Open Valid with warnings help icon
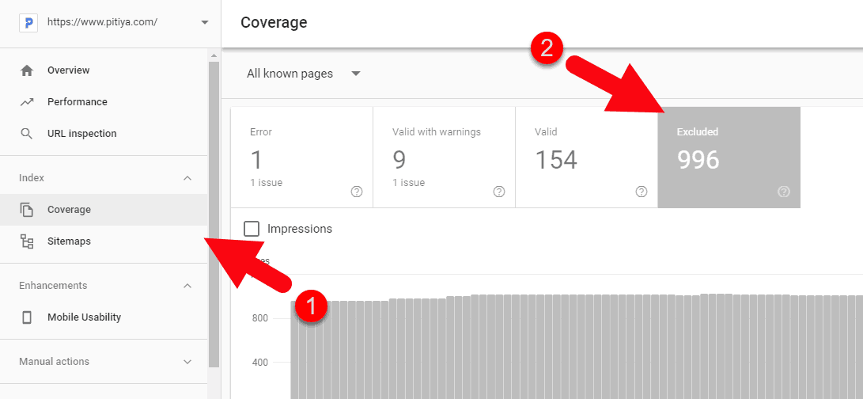The height and width of the screenshot is (399, 863). pos(499,192)
